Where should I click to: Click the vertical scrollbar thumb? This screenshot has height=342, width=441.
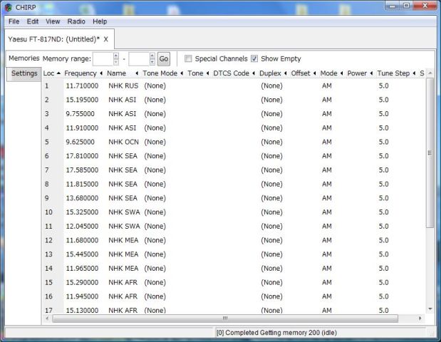point(430,153)
